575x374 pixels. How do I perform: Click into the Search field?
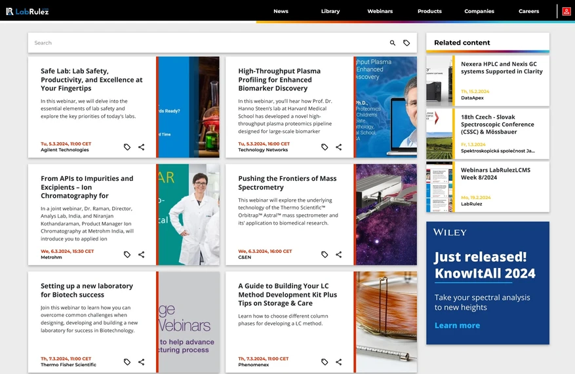coord(209,43)
